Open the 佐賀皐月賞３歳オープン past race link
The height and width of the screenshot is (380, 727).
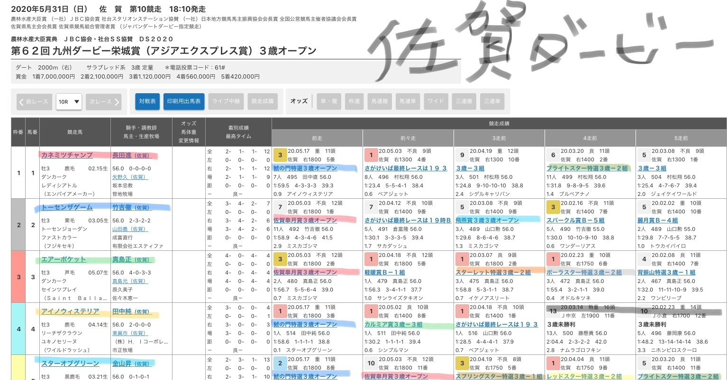[309, 220]
